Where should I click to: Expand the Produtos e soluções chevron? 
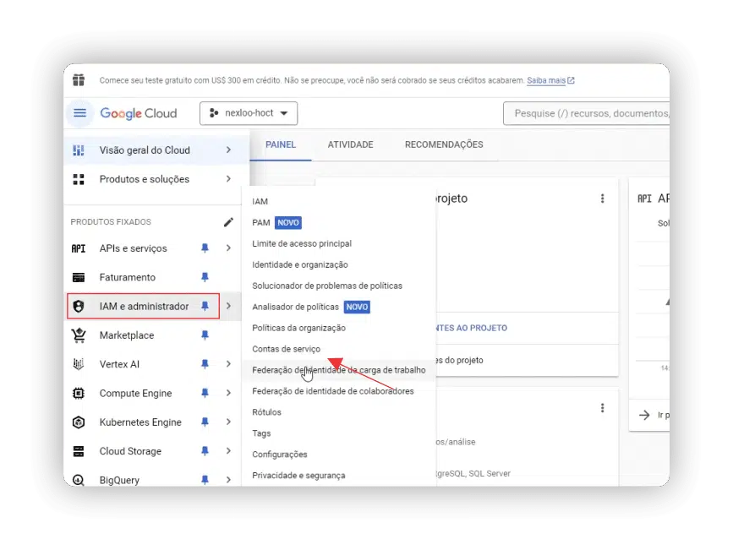[x=228, y=179]
